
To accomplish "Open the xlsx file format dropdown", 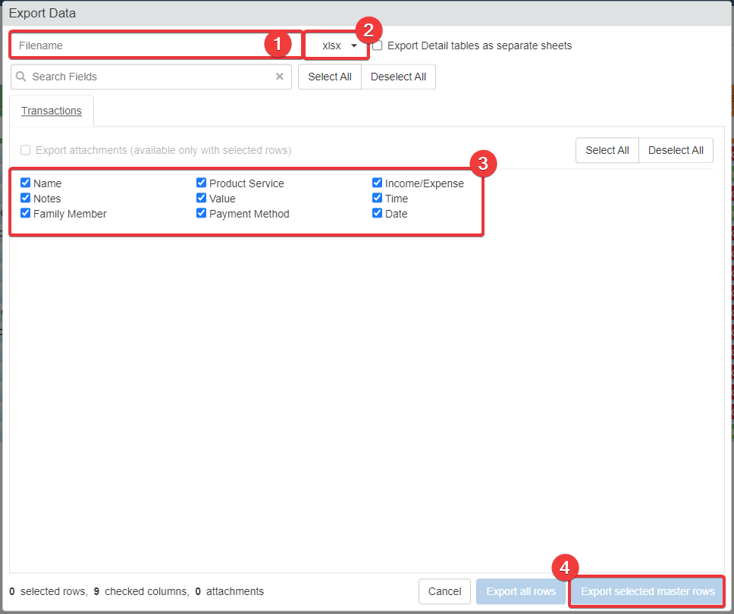I will (337, 45).
